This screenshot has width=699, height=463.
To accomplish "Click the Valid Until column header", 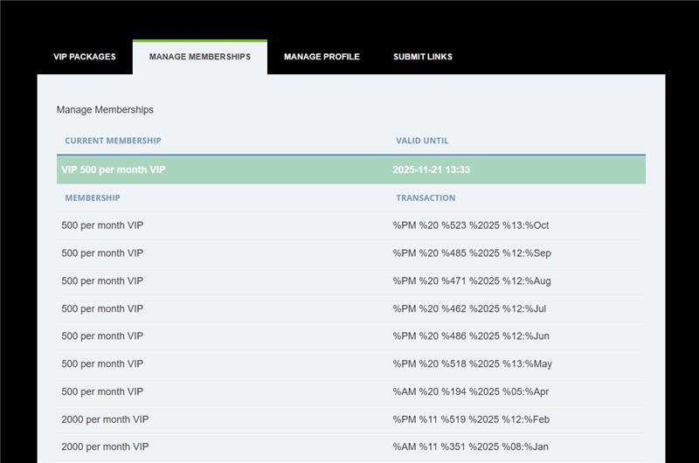I will (x=422, y=141).
